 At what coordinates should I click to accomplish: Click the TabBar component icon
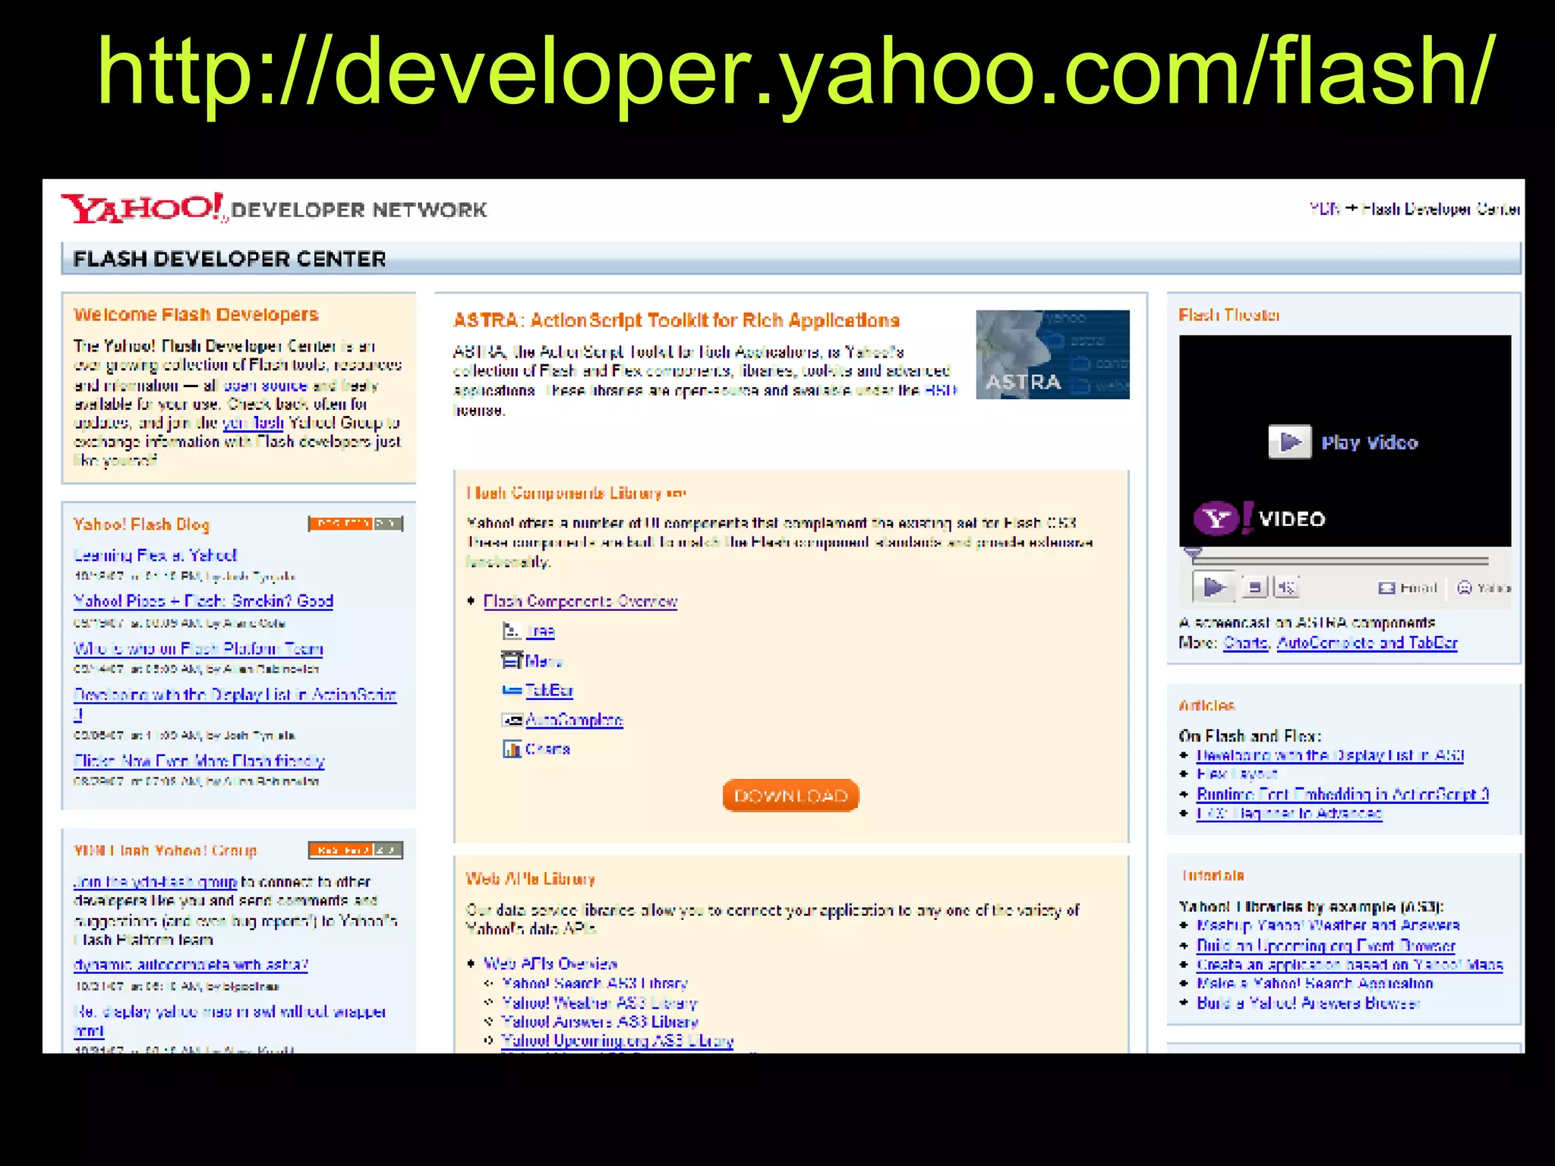pyautogui.click(x=512, y=690)
